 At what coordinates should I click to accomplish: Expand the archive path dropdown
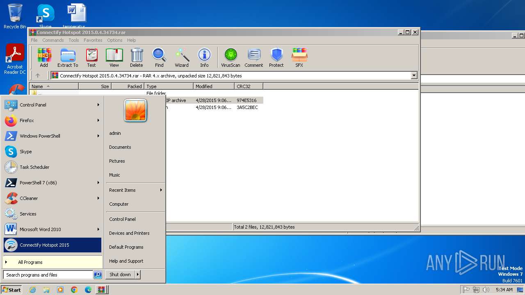(414, 75)
